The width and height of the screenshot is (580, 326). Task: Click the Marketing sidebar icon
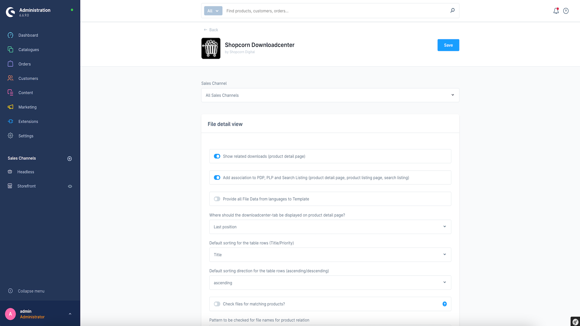coord(11,107)
